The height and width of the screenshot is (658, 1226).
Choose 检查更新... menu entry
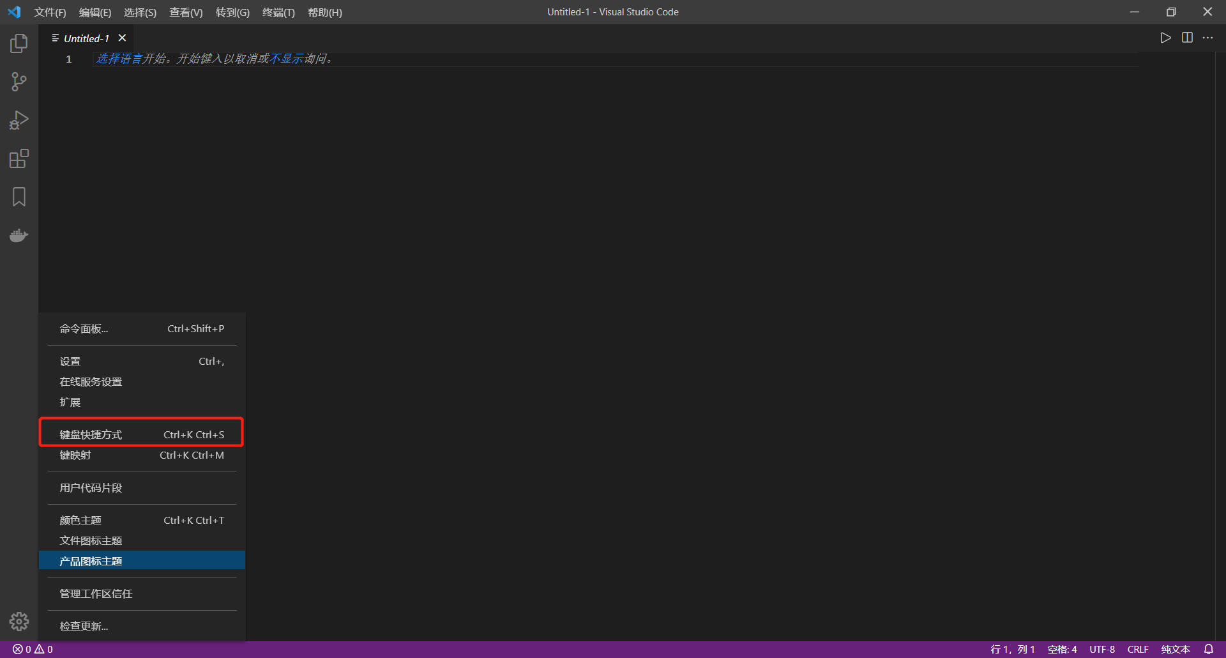142,627
